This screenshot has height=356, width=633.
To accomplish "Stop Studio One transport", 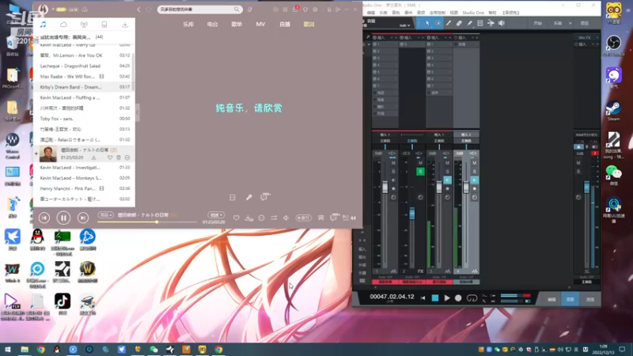I will point(435,298).
